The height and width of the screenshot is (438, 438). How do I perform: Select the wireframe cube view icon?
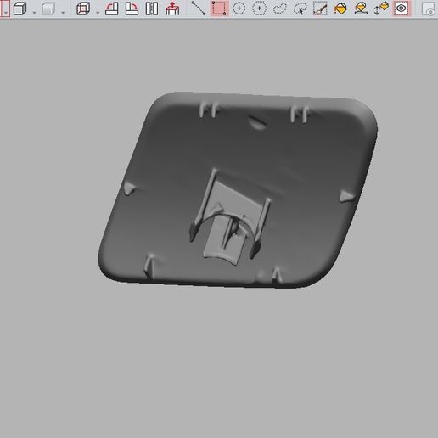pos(83,8)
